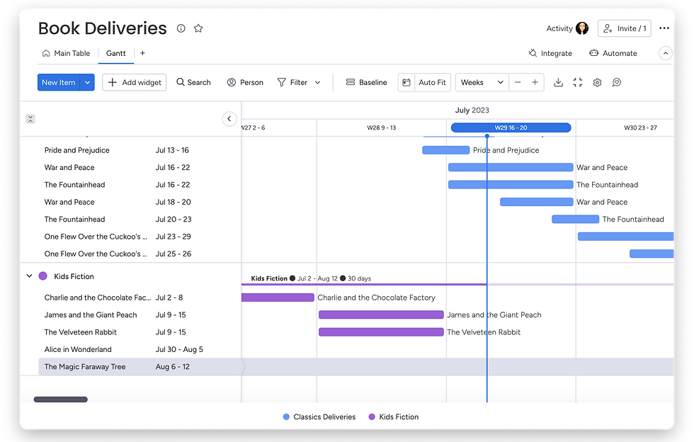This screenshot has height=442, width=694.
Task: Toggle the Baseline option
Action: (x=366, y=82)
